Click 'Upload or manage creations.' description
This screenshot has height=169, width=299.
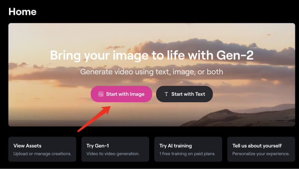coord(42,154)
